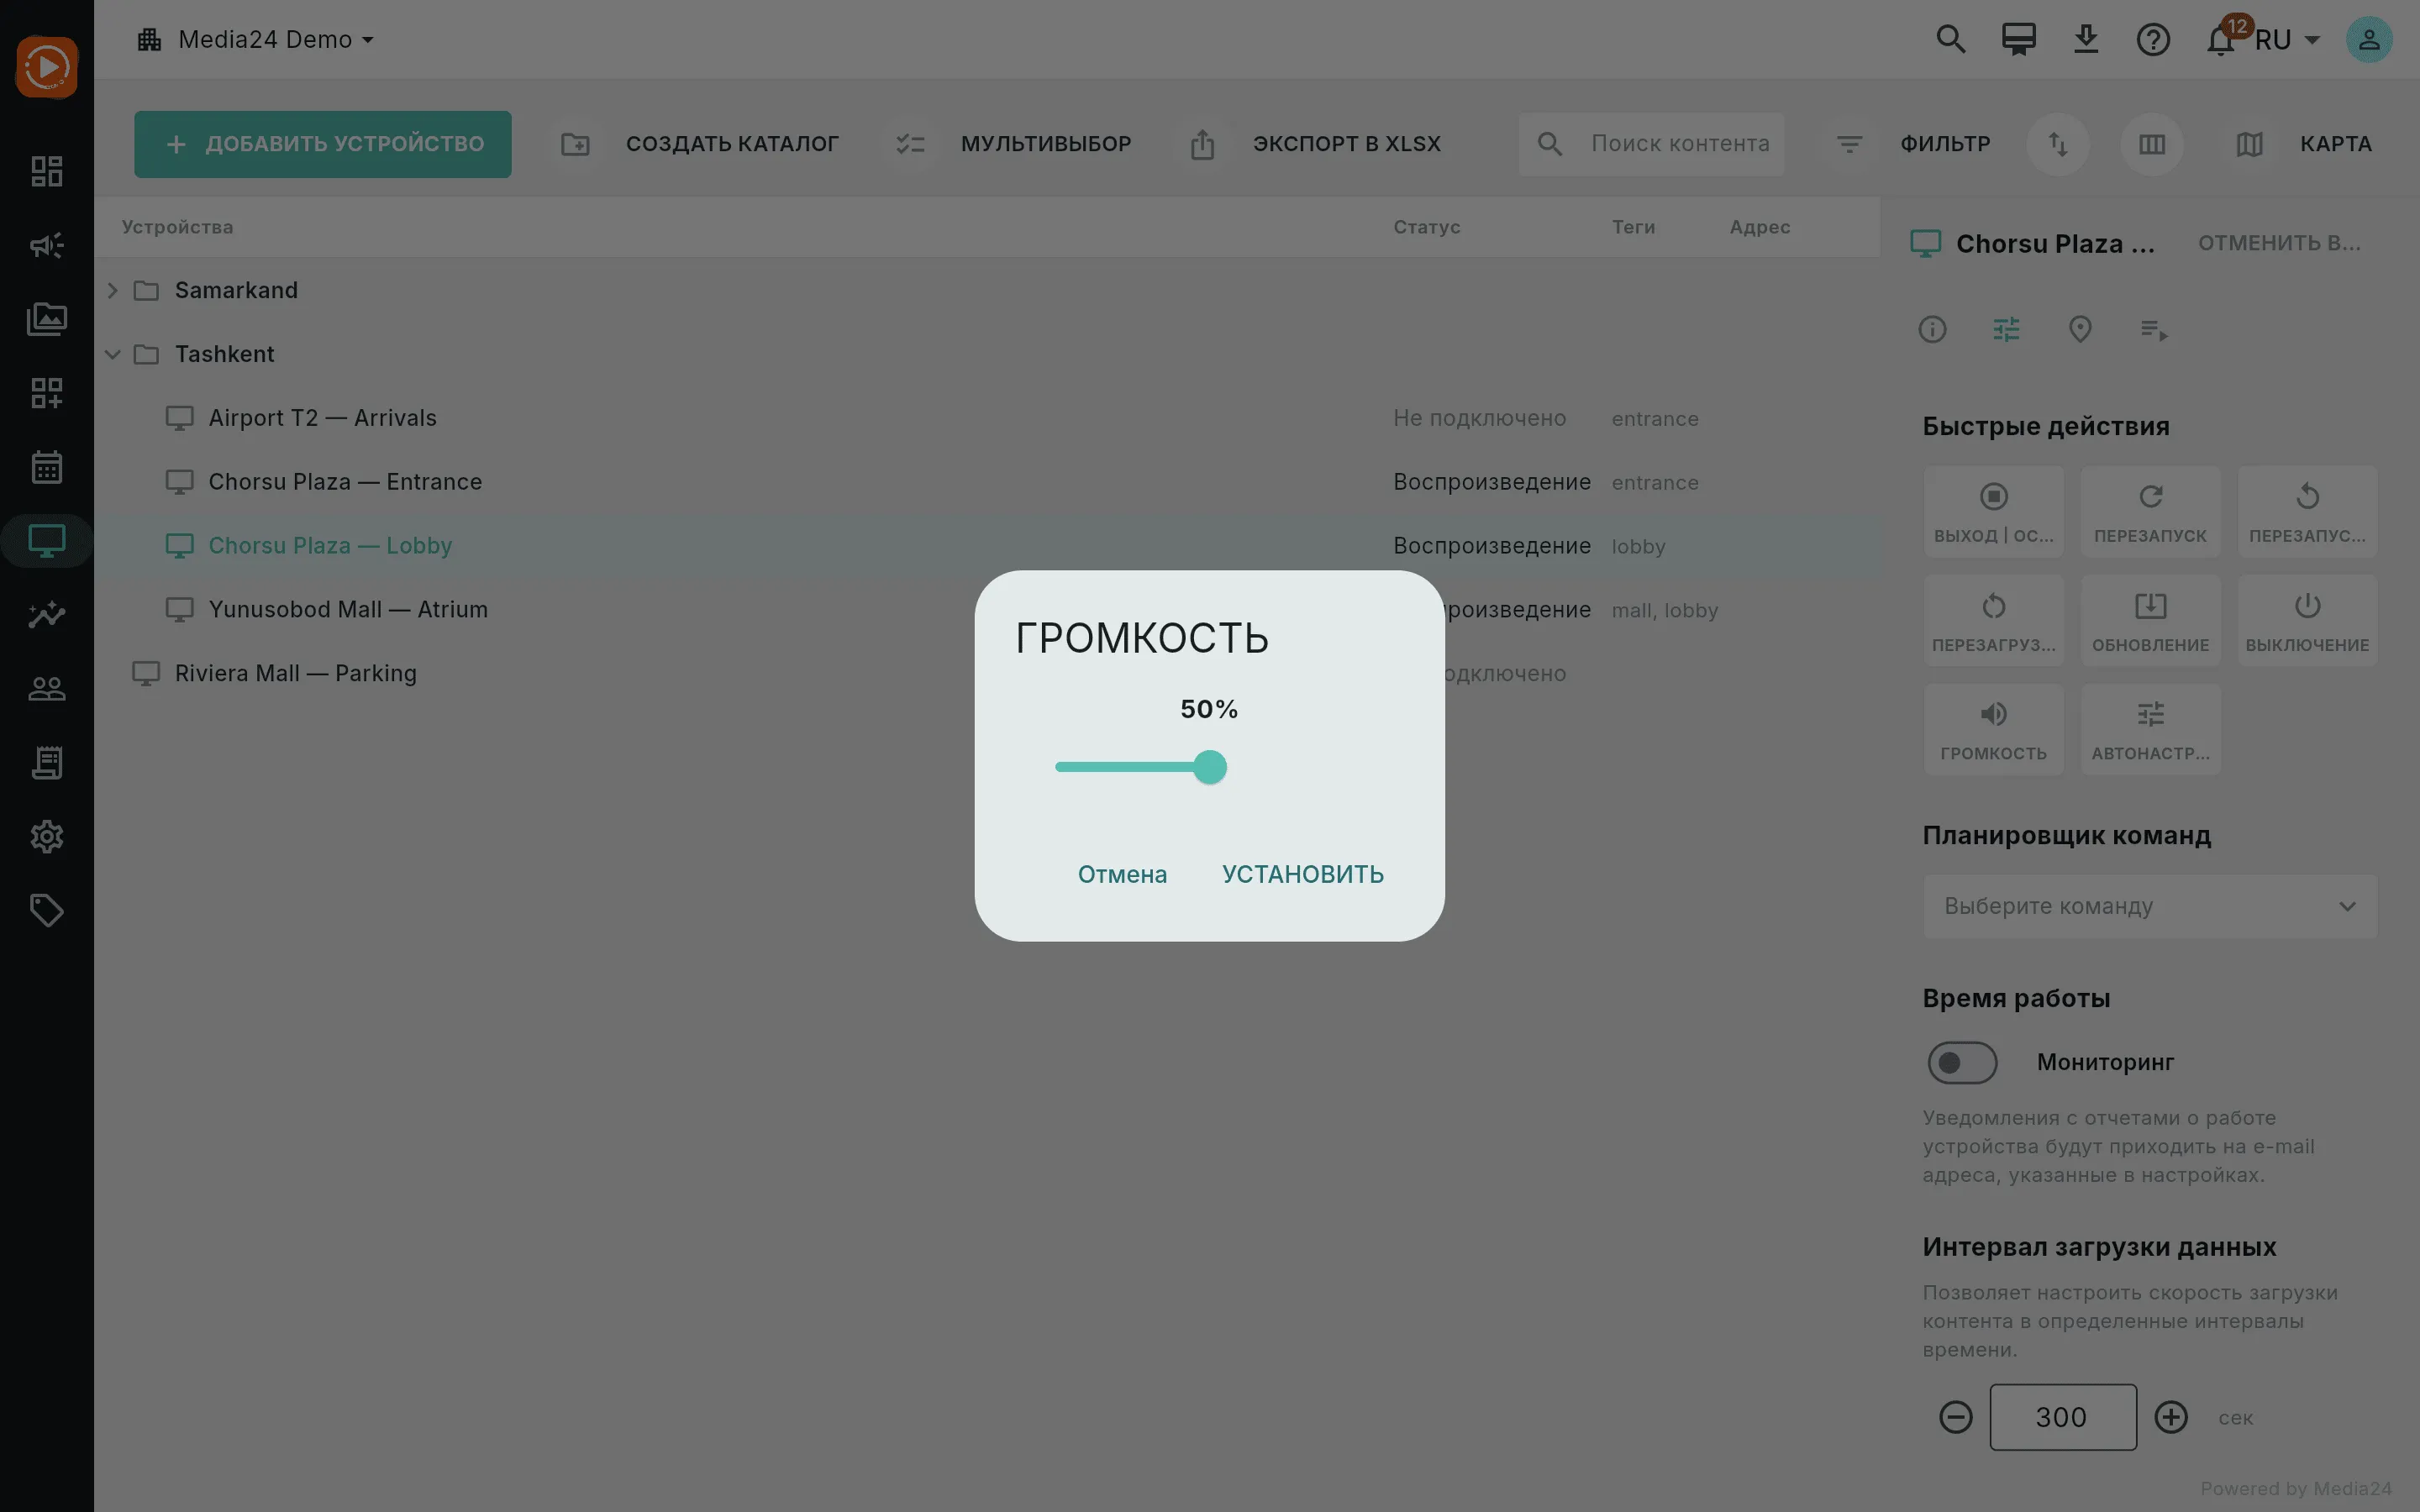This screenshot has width=2420, height=1512.
Task: Increase data interval with plus stepper
Action: click(x=2170, y=1417)
